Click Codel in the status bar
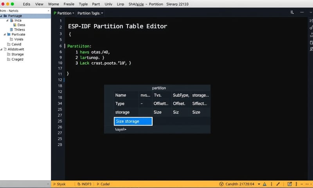 pyautogui.click(x=105, y=184)
